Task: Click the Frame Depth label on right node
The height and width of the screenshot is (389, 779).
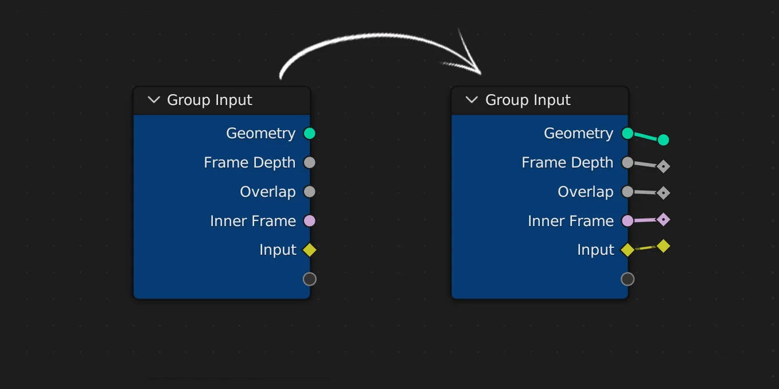Action: pos(567,162)
